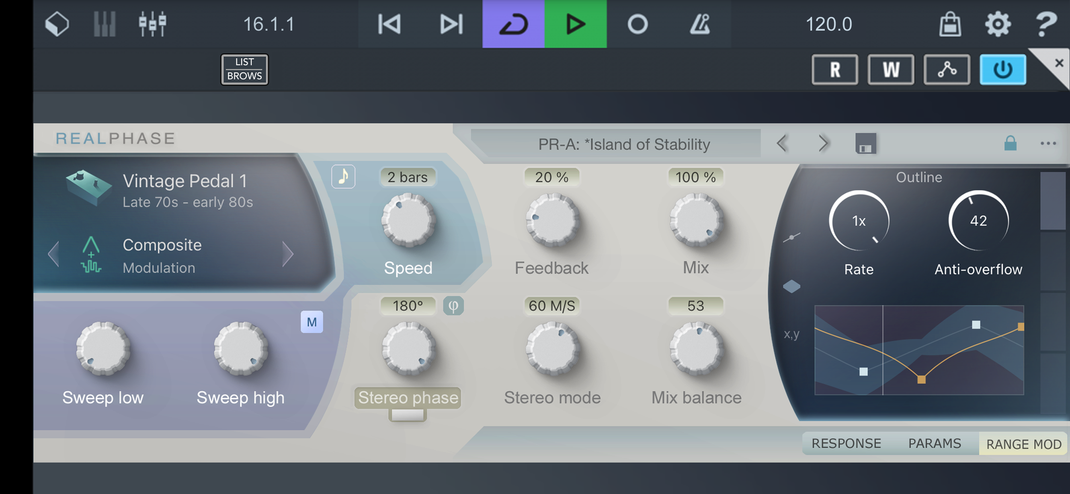Open preset name Island of Stability

point(624,144)
